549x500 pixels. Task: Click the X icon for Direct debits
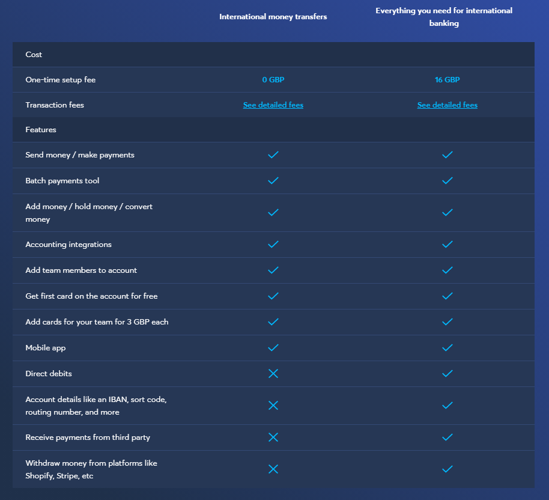pyautogui.click(x=273, y=374)
